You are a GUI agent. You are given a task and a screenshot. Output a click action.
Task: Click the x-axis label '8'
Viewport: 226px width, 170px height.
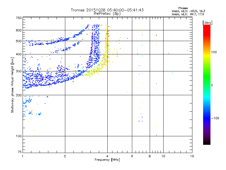[x=150, y=156]
